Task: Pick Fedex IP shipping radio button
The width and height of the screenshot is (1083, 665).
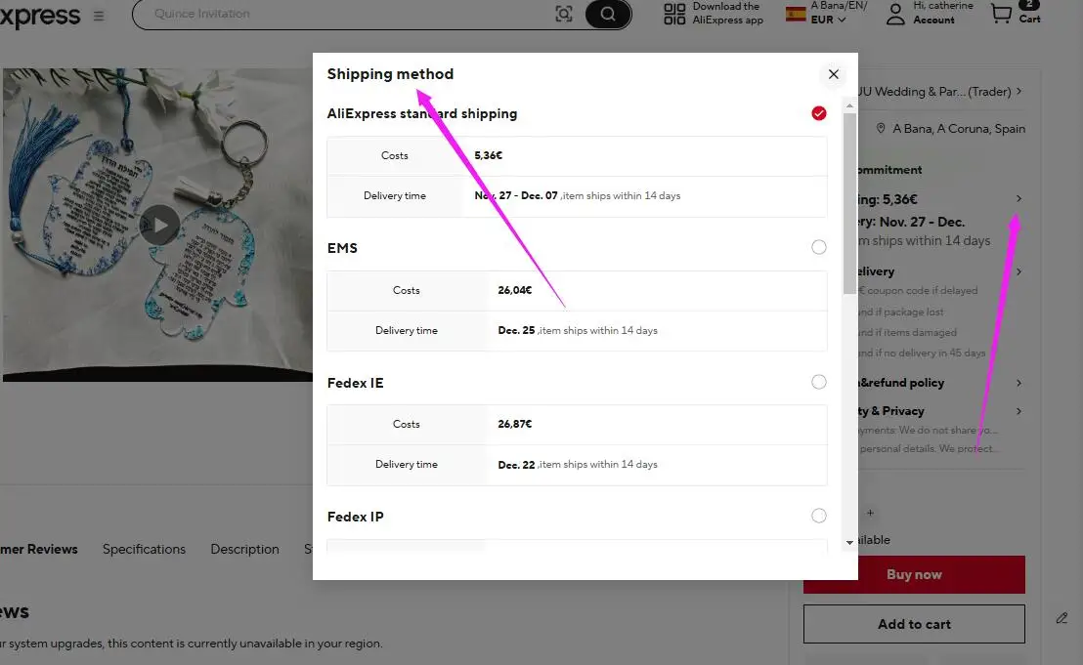Action: (818, 516)
